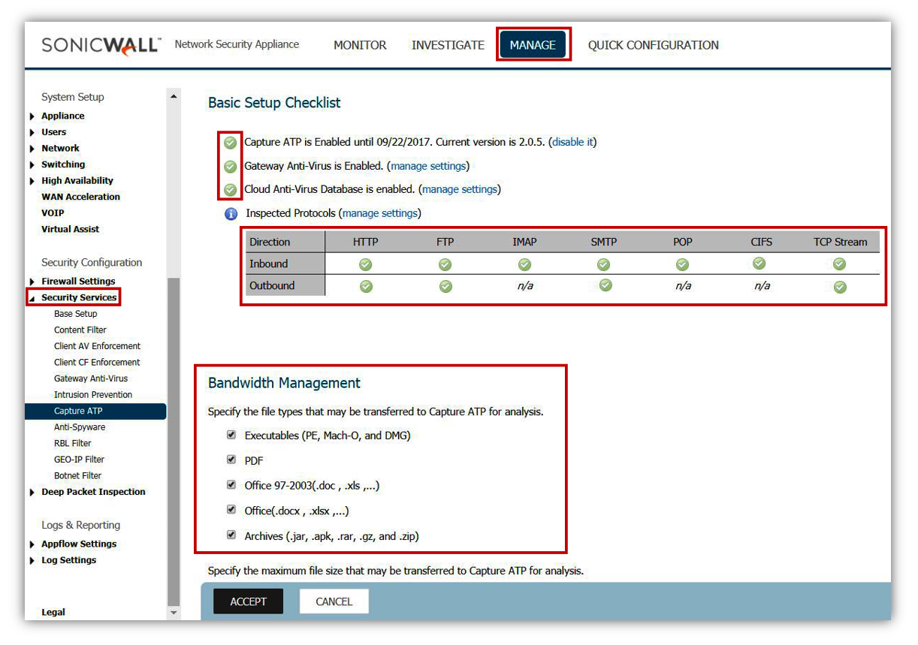
Task: Open WAN Acceleration in sidebar
Action: [80, 197]
